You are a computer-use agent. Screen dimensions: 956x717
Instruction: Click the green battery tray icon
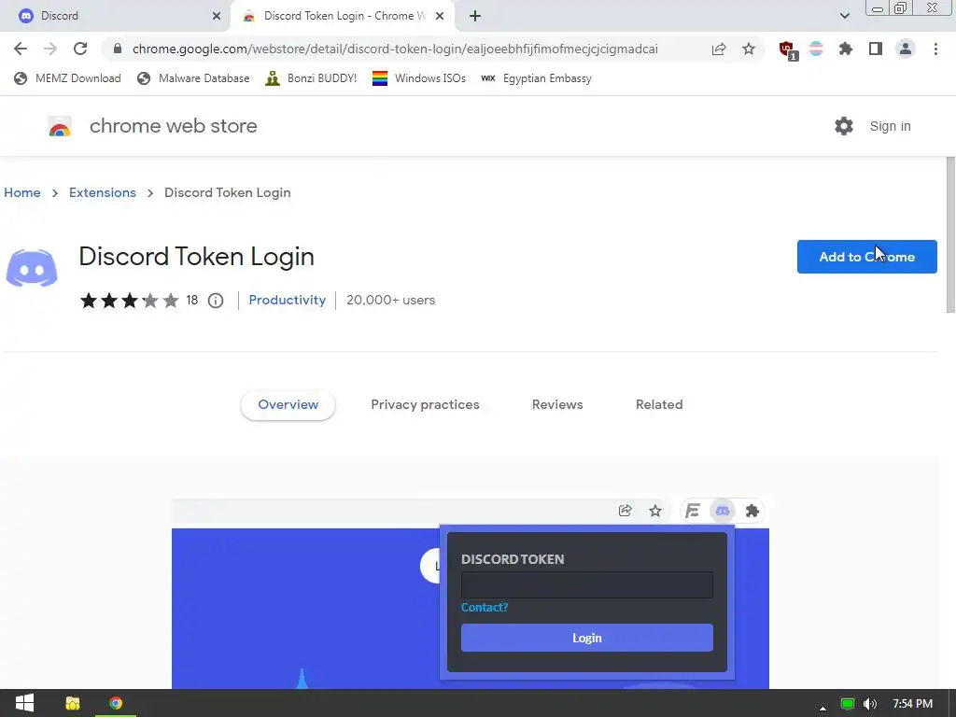click(848, 704)
